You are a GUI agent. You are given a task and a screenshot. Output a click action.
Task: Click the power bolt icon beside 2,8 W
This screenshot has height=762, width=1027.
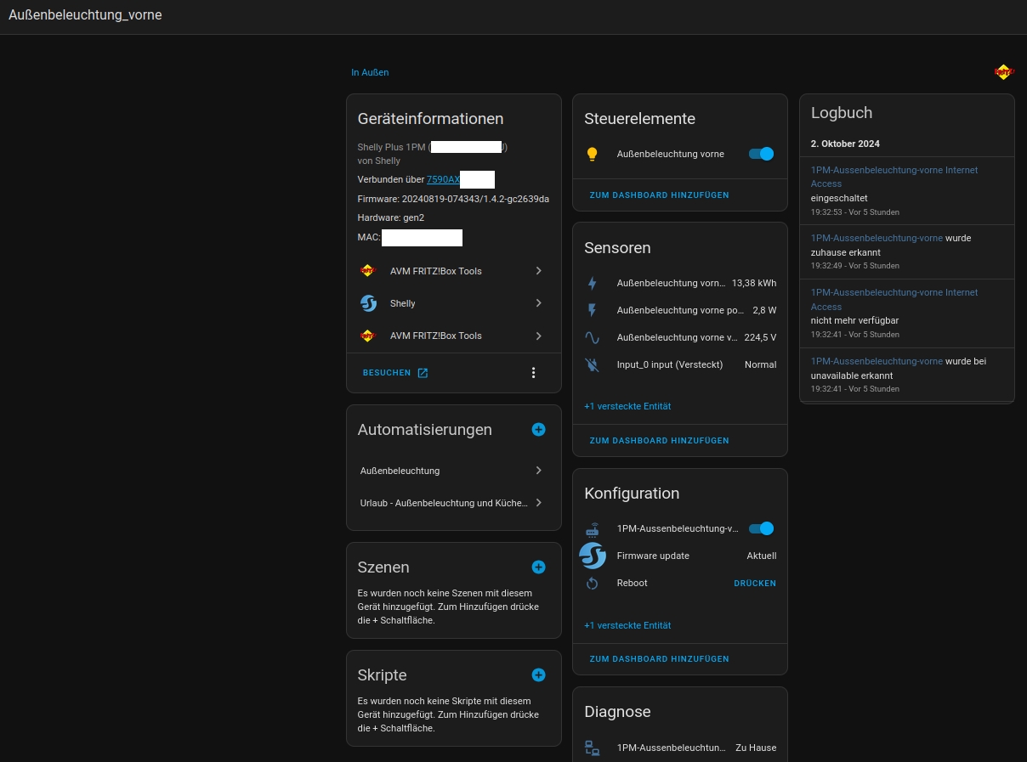pyautogui.click(x=593, y=310)
